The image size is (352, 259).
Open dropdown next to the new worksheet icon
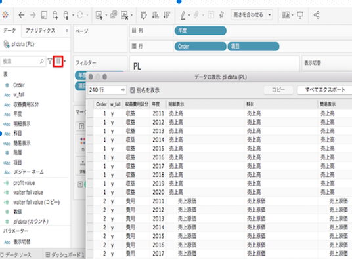[106, 16]
